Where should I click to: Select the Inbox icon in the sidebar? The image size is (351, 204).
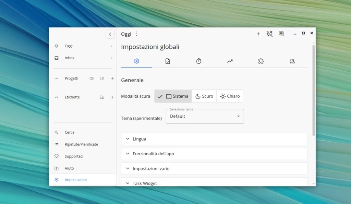[x=57, y=58]
